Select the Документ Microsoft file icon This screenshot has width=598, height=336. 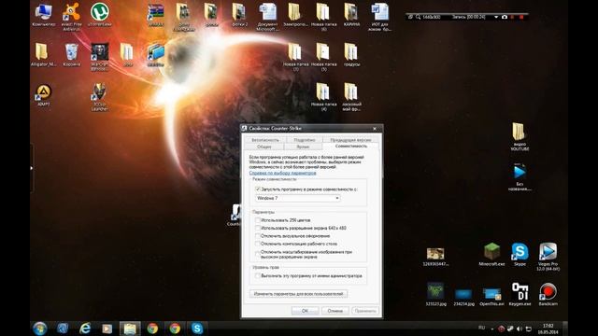click(267, 16)
